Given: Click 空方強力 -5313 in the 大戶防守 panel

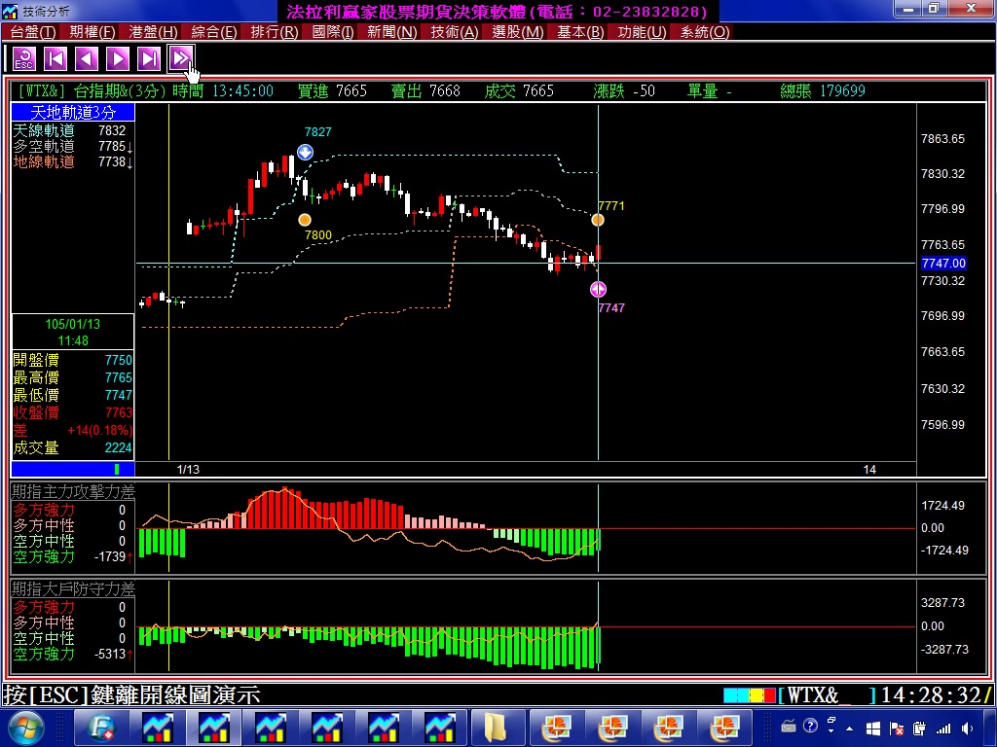Looking at the screenshot, I should 73,655.
